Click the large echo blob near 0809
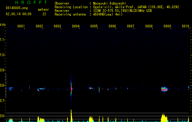This screenshot has height=122, width=192. [164, 89]
